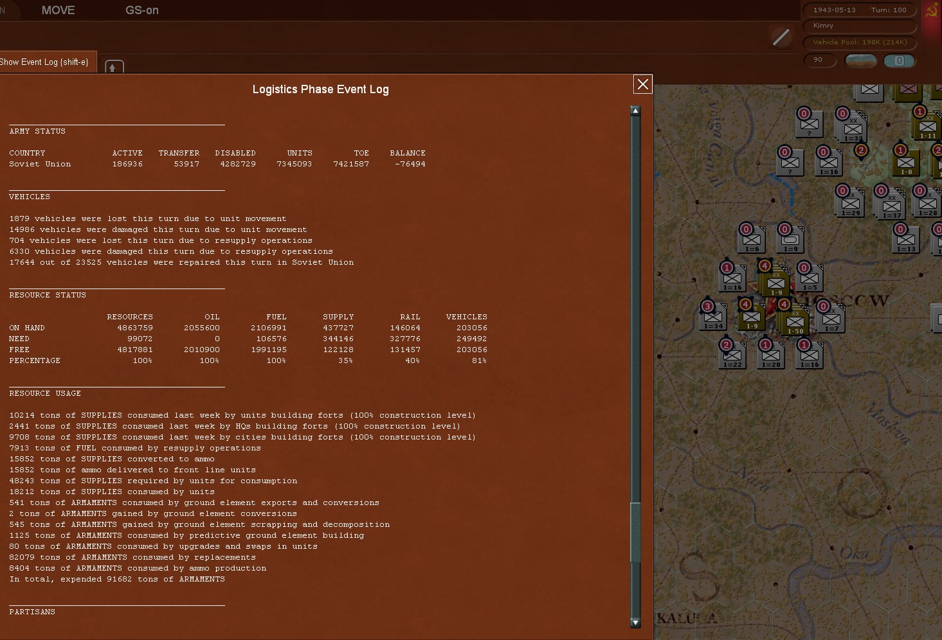Click the up-arrow collapse icon below the toolbar
Image resolution: width=942 pixels, height=640 pixels.
113,67
